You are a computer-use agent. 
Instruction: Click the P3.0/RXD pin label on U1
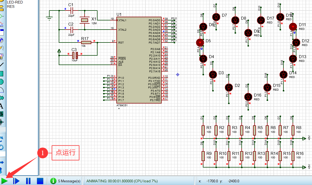coord(154,78)
